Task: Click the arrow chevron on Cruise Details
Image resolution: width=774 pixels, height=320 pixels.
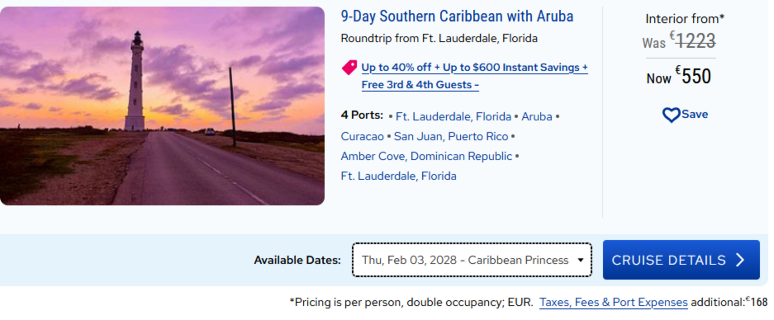Action: [740, 260]
